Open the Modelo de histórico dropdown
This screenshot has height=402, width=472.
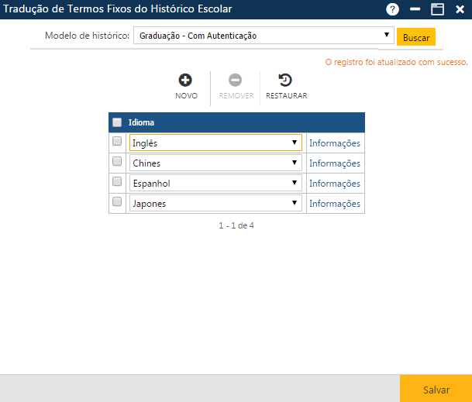(x=264, y=36)
